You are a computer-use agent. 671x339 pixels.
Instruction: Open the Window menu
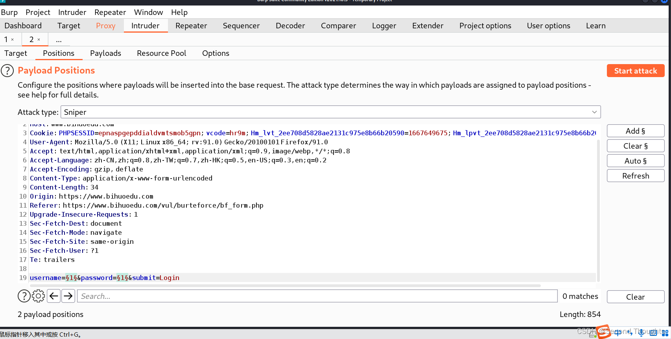coord(148,12)
